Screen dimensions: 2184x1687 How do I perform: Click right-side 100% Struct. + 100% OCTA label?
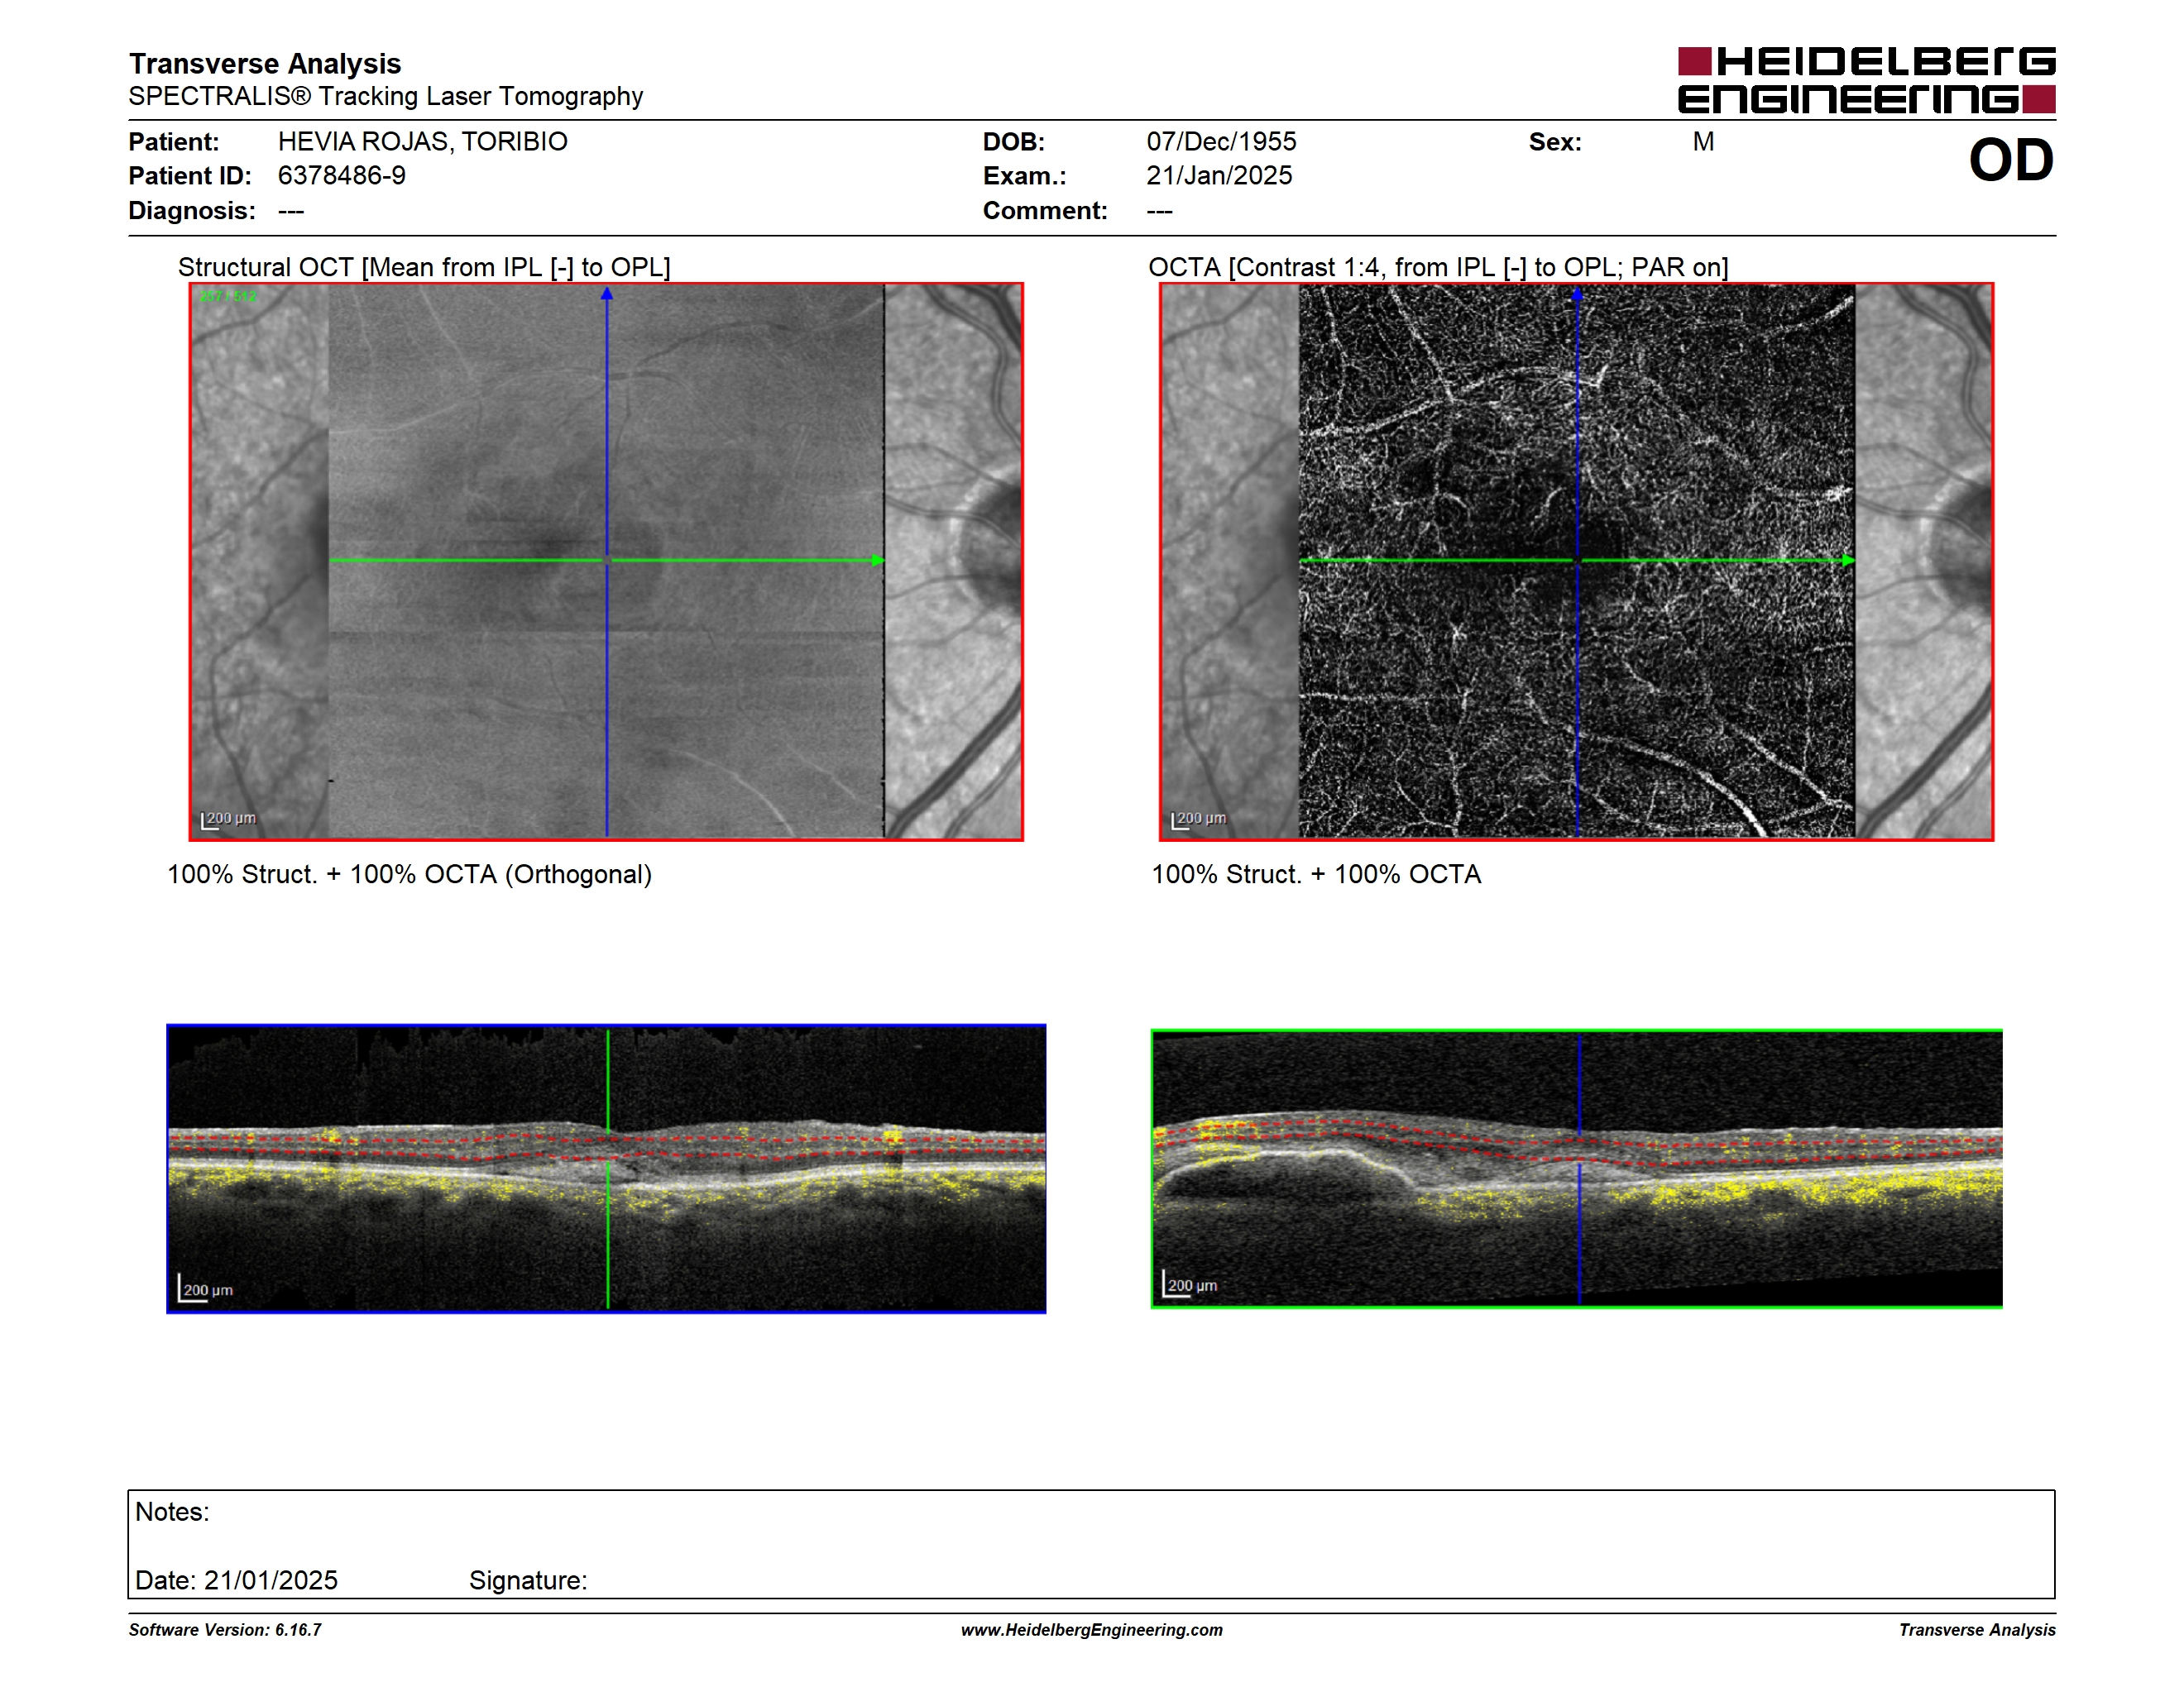1316,874
